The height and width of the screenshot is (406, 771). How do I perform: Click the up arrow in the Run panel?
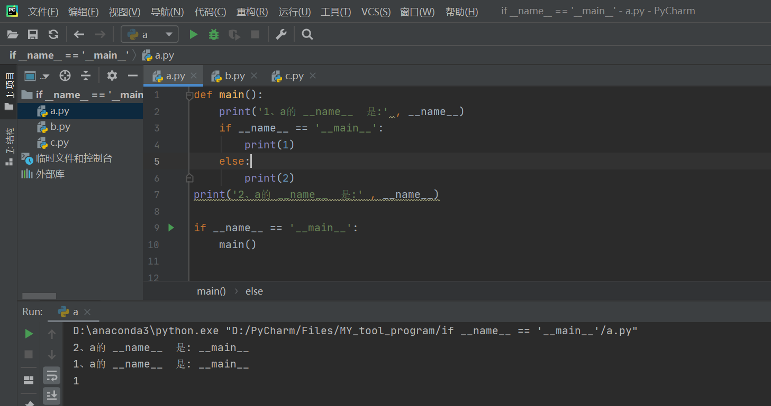coord(52,334)
